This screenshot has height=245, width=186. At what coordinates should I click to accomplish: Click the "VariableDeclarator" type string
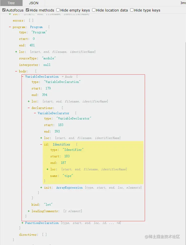coord(74,118)
